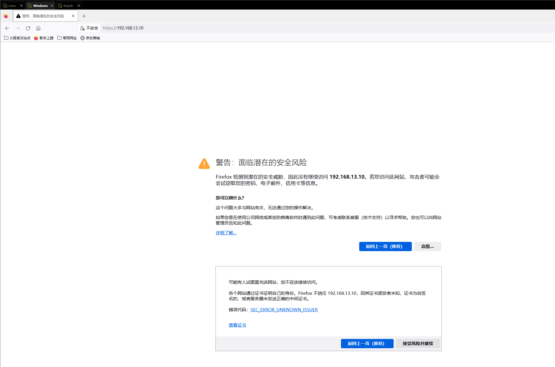This screenshot has height=367, width=555.
Task: Expand the 常用网址 bookmark folder
Action: [x=67, y=38]
